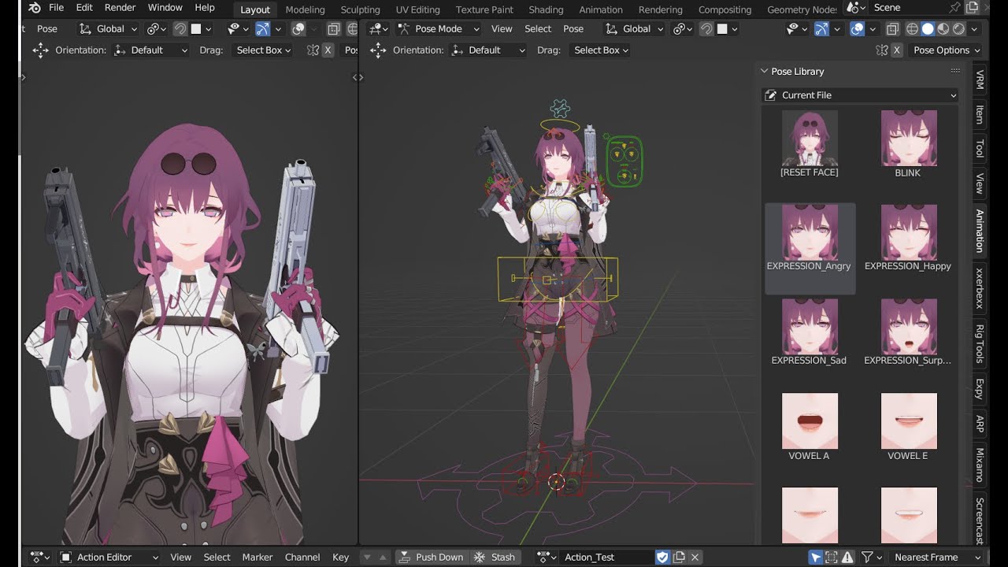Open Marker menu in Action Editor
Viewport: 1008px width, 567px height.
[258, 557]
